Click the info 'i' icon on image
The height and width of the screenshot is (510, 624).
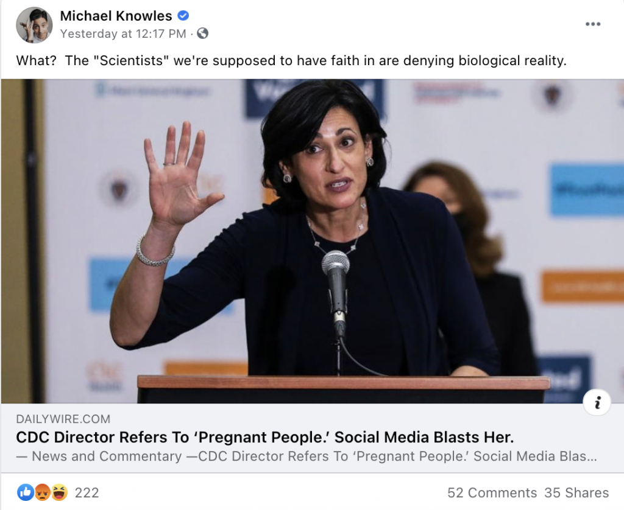point(597,403)
